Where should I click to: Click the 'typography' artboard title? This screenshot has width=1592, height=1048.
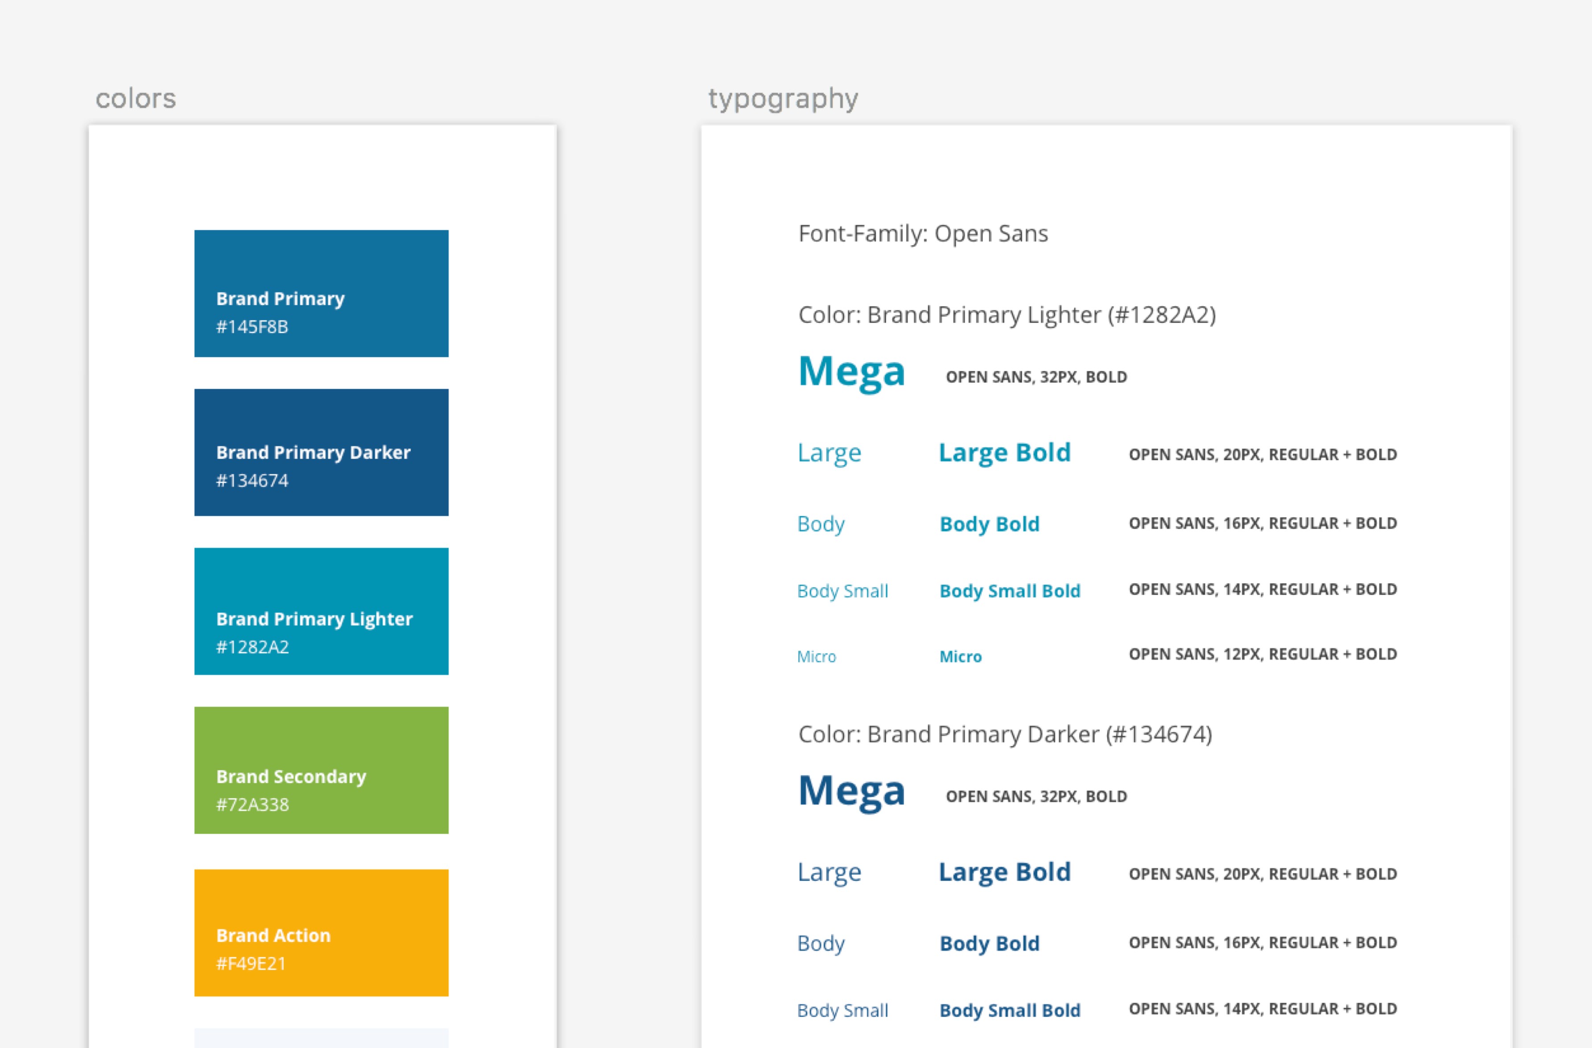click(783, 99)
